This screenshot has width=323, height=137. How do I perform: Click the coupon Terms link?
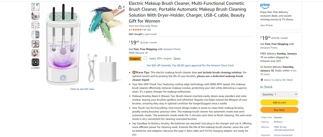pos(177,58)
